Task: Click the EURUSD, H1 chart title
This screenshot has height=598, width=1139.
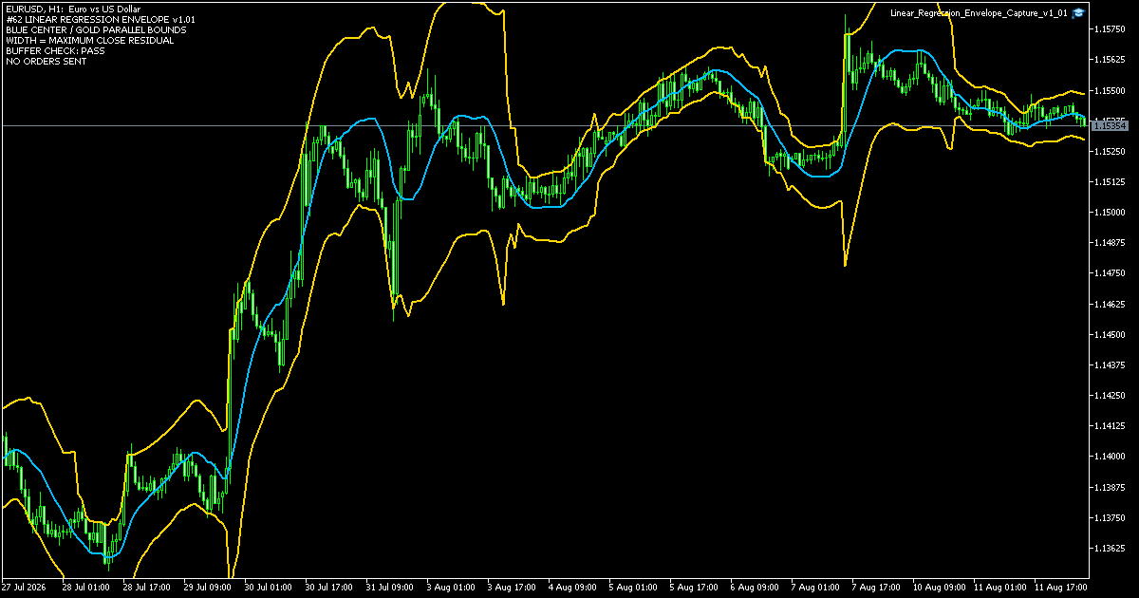Action: [x=73, y=9]
